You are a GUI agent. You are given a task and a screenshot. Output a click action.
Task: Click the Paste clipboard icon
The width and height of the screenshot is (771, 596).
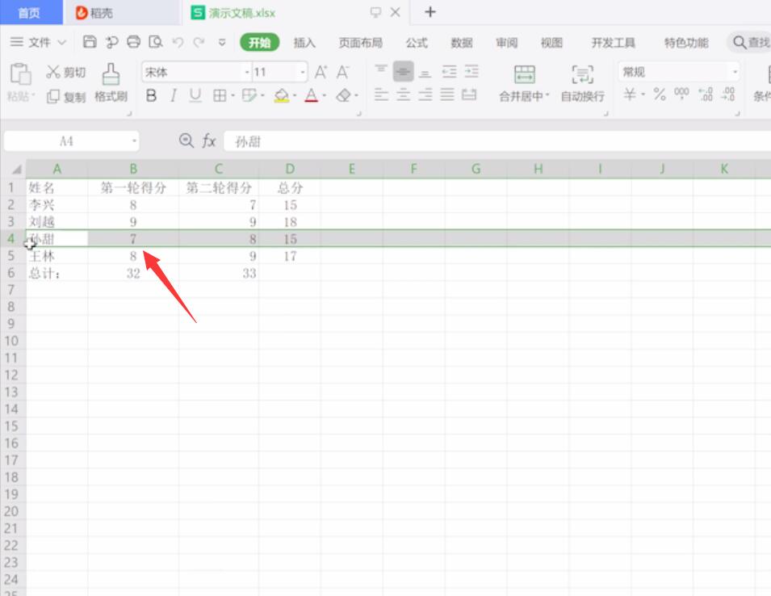pos(21,74)
